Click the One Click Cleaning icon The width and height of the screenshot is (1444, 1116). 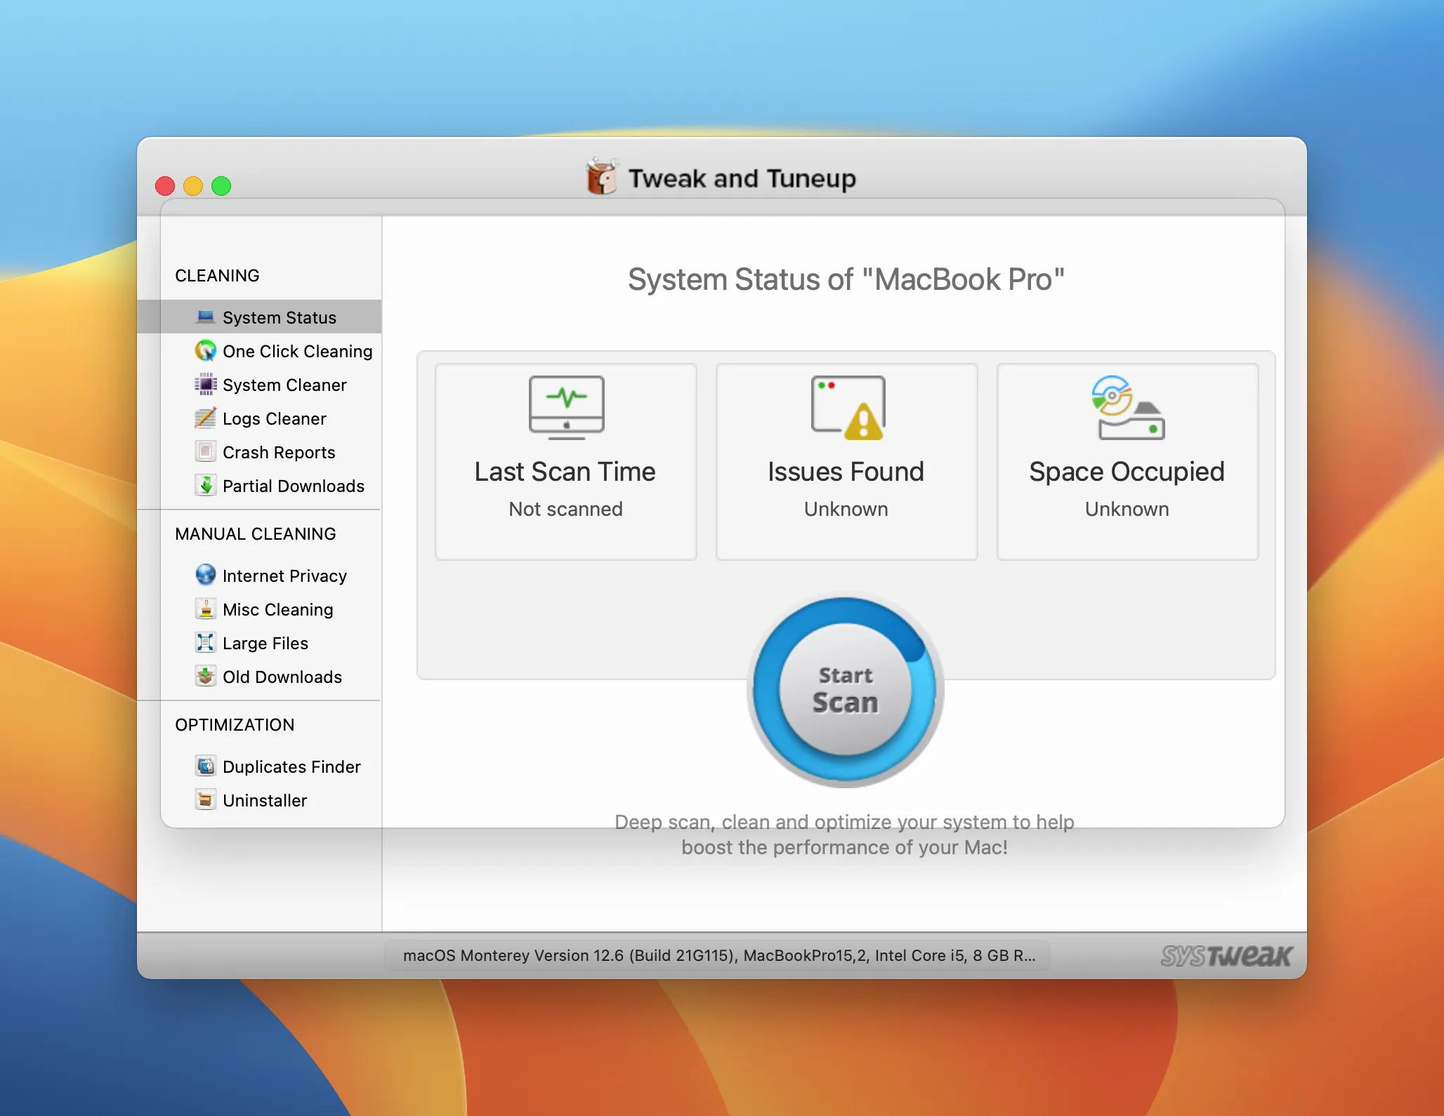coord(205,351)
